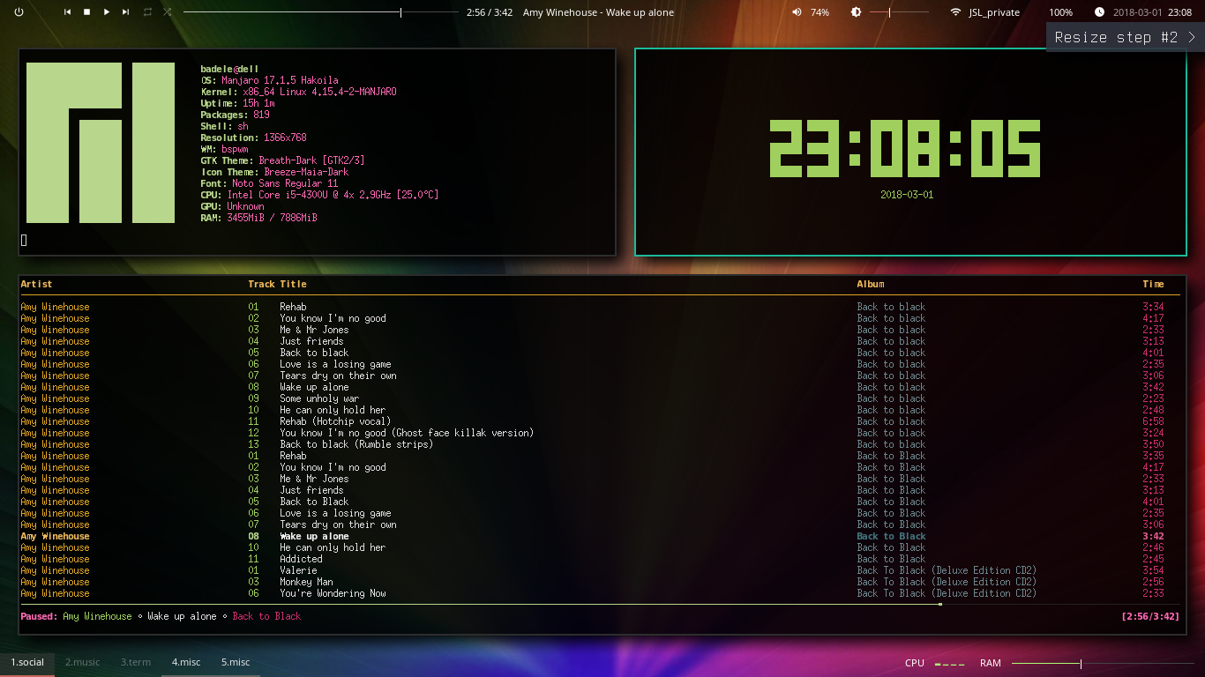Click the 'RAM: 3455MiB / 7886MiB' line
Image resolution: width=1205 pixels, height=677 pixels.
(258, 218)
